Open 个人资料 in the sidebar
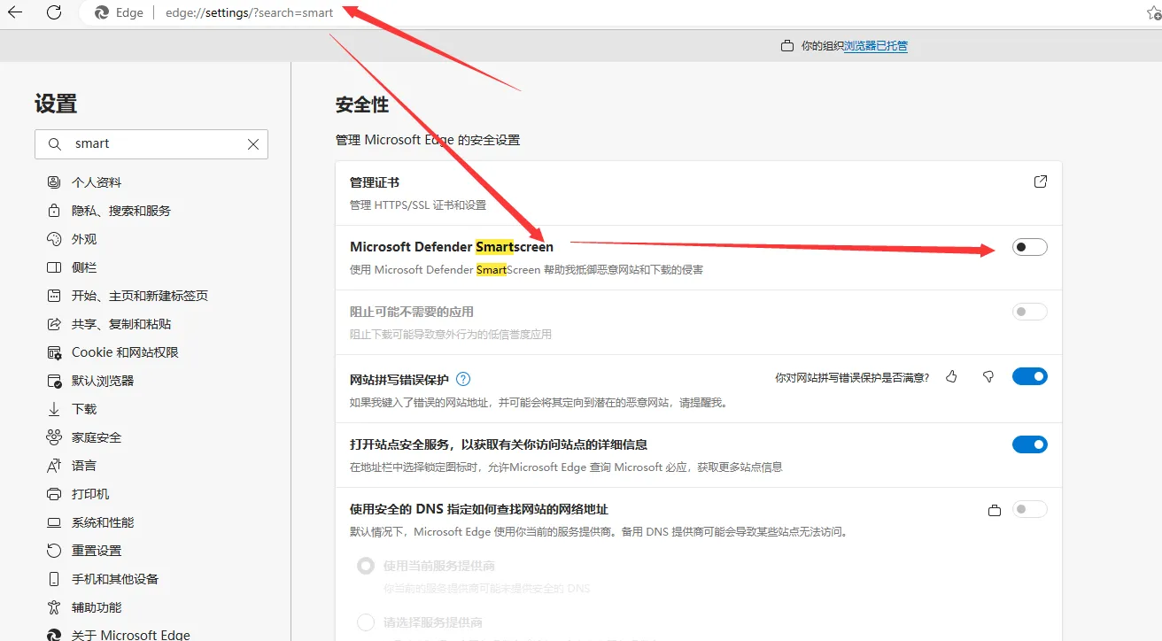 (97, 182)
